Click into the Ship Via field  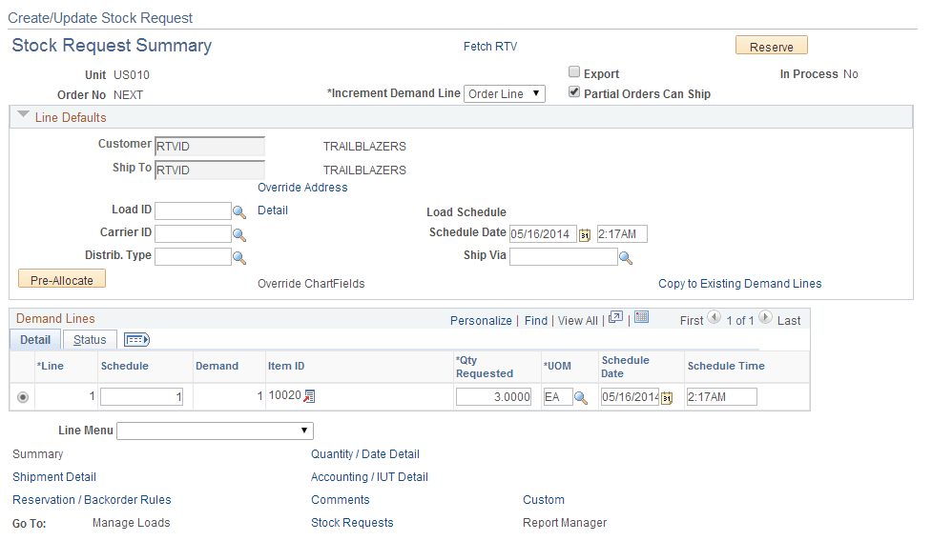[x=564, y=256]
